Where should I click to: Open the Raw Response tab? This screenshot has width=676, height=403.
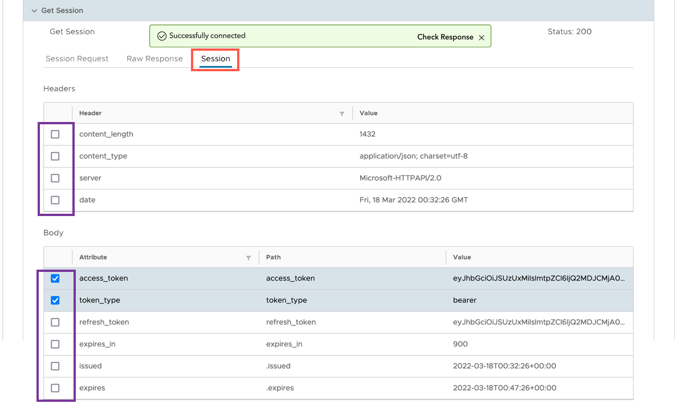[x=154, y=59]
